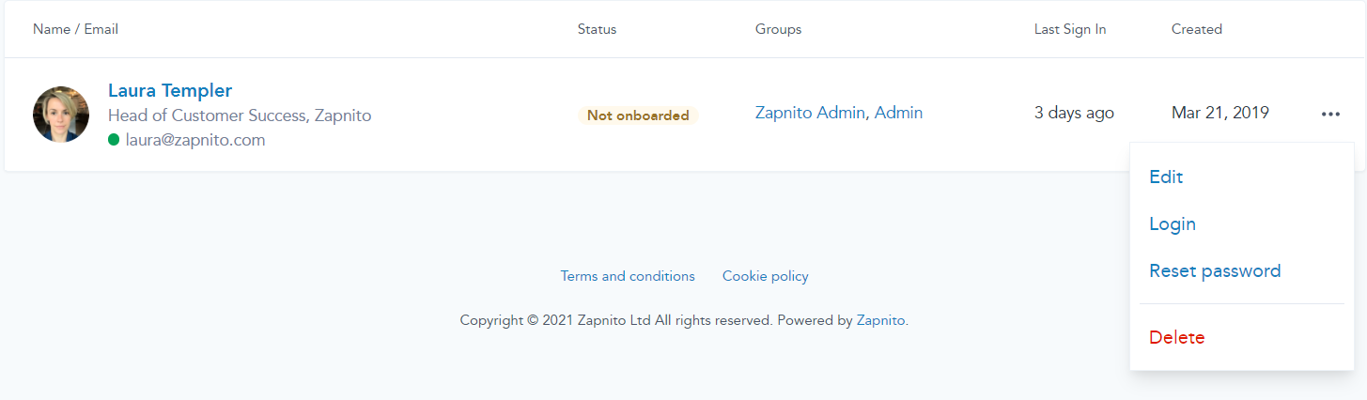Viewport: 1367px width, 400px height.
Task: Open the Terms and conditions link
Action: tap(628, 276)
